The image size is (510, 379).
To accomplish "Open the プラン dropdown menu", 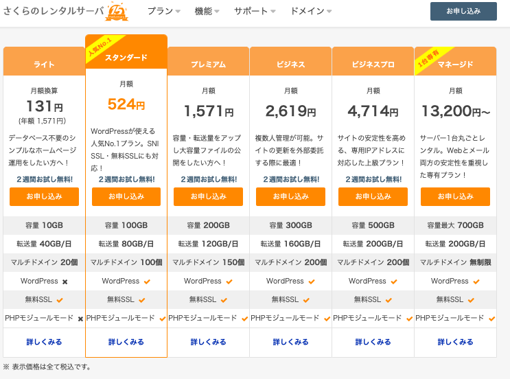I will click(x=164, y=11).
